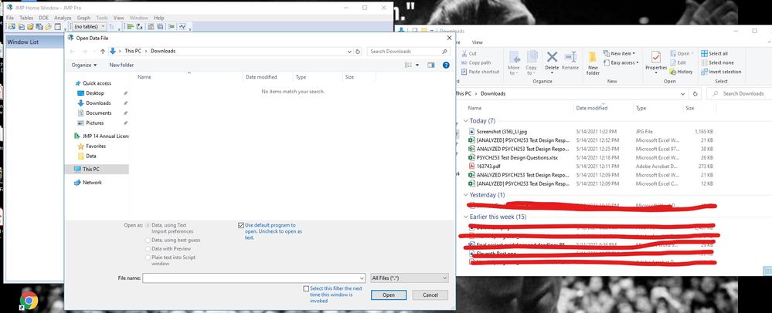Image resolution: width=772 pixels, height=313 pixels.
Task: Refresh the Open Data File dialog location
Action: pyautogui.click(x=358, y=51)
